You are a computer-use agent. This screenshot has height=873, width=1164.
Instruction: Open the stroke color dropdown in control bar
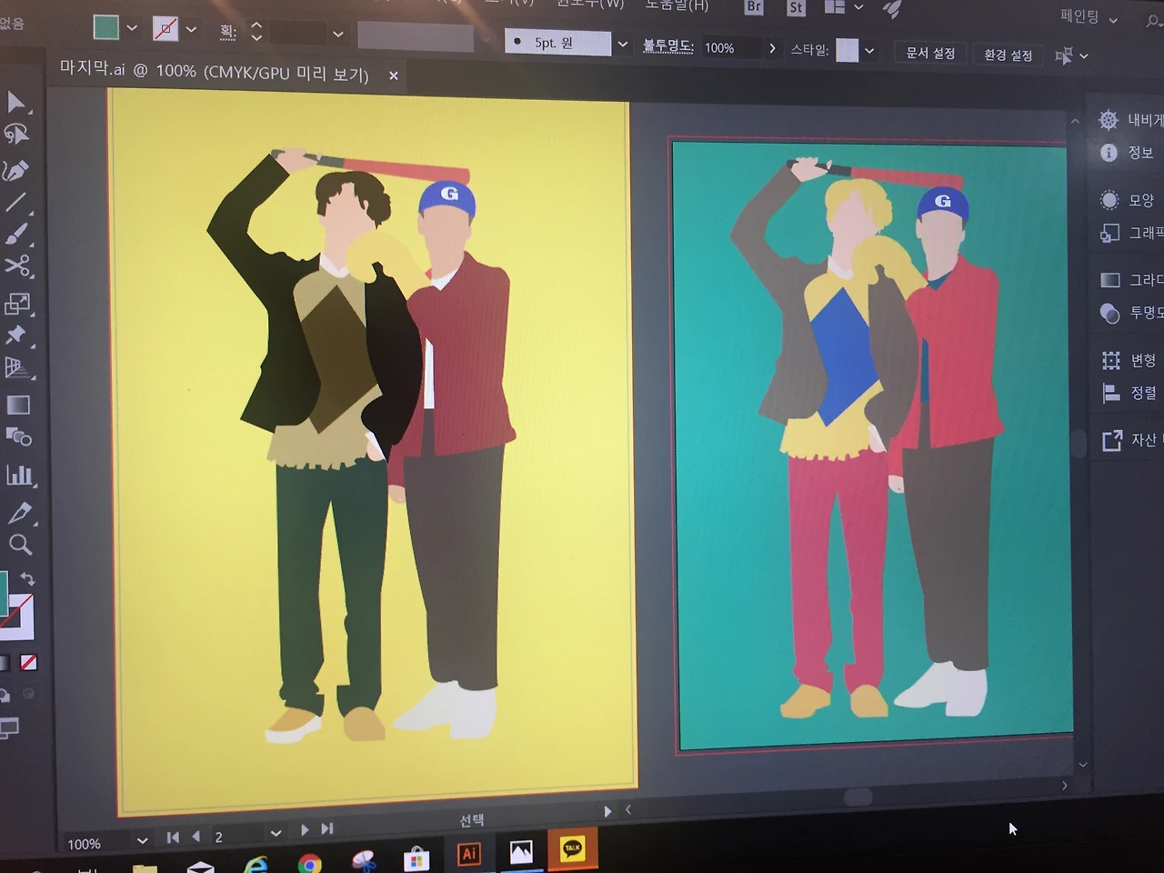[x=191, y=30]
